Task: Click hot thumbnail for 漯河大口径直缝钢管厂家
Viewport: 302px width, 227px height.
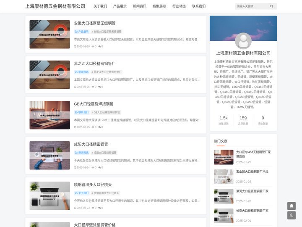Action: (224, 196)
